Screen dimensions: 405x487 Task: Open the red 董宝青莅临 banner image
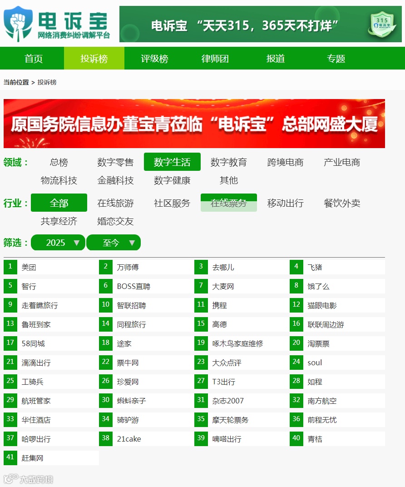click(x=194, y=124)
